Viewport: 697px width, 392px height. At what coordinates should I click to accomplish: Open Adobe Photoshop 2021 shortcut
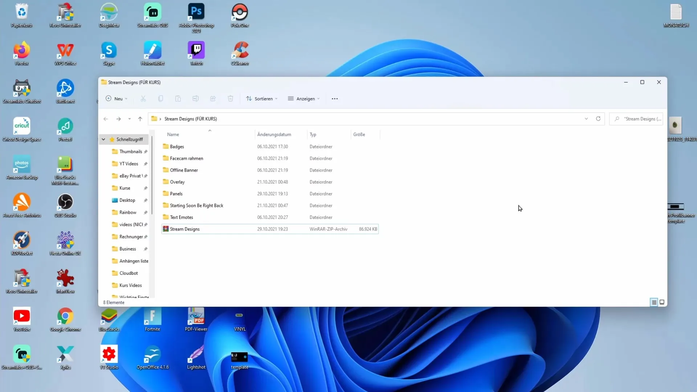196,17
